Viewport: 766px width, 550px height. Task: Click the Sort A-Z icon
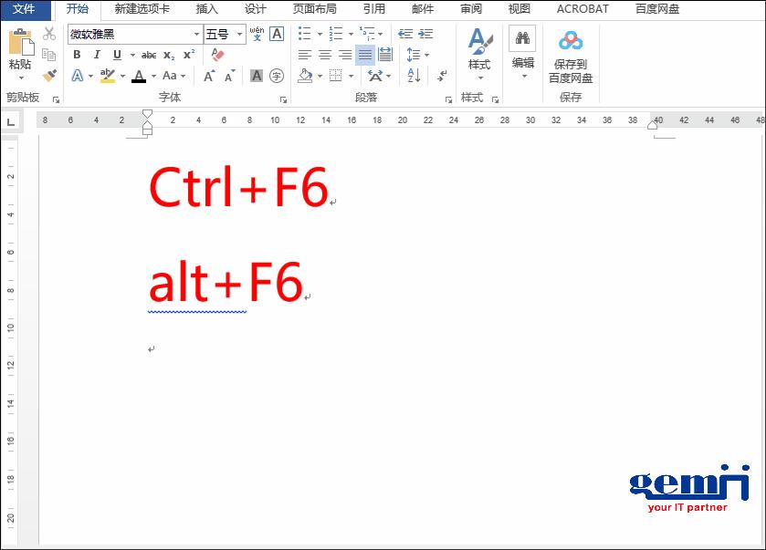413,77
